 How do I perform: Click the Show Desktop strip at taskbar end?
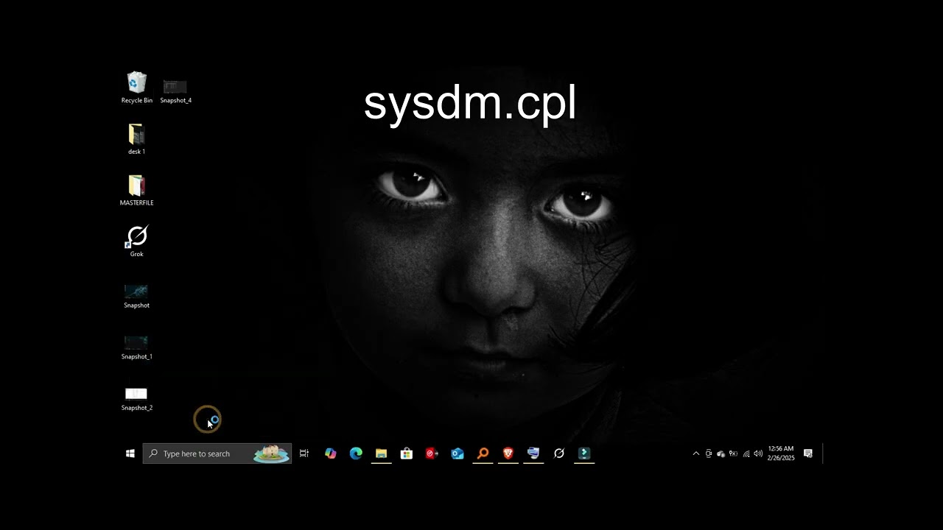coord(823,453)
